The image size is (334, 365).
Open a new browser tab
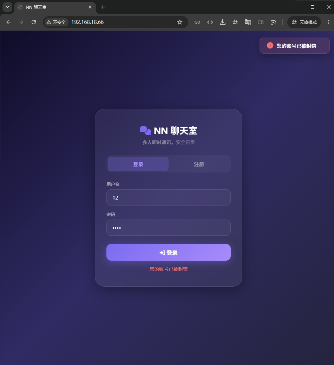pyautogui.click(x=103, y=7)
